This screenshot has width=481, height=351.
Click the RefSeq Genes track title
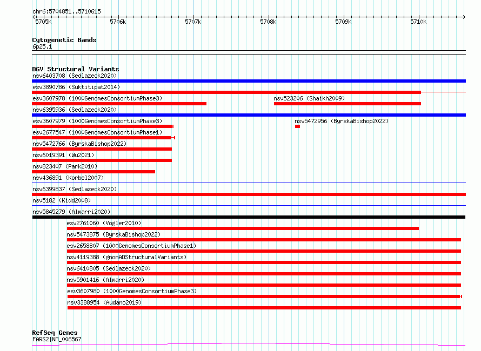click(55, 333)
